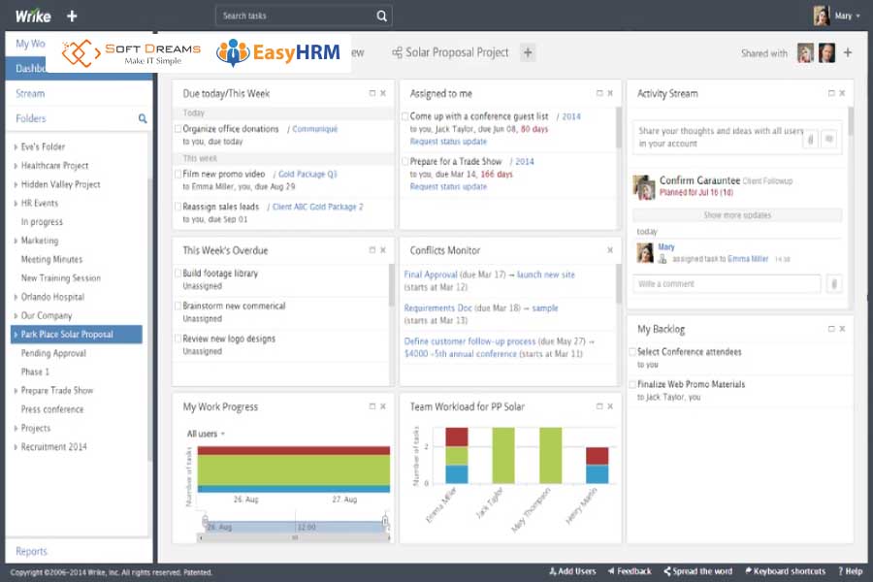Viewport: 873px width, 582px height.
Task: Click Show more updates button
Action: coord(737,215)
